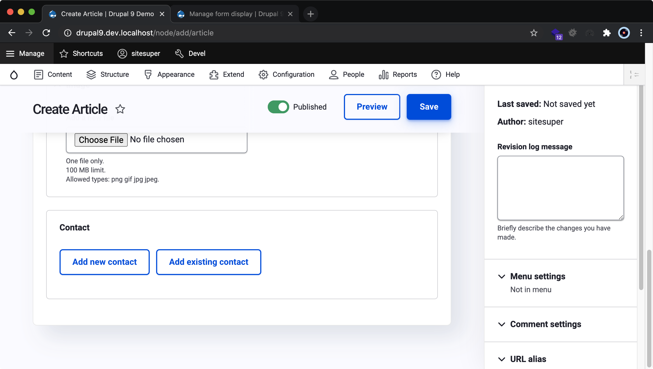Screen dimensions: 653x369
Task: Click inside the Revision log message box
Action: coord(560,188)
